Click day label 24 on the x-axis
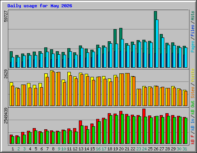Screen dimensions: 197x153 [x=144, y=149]
